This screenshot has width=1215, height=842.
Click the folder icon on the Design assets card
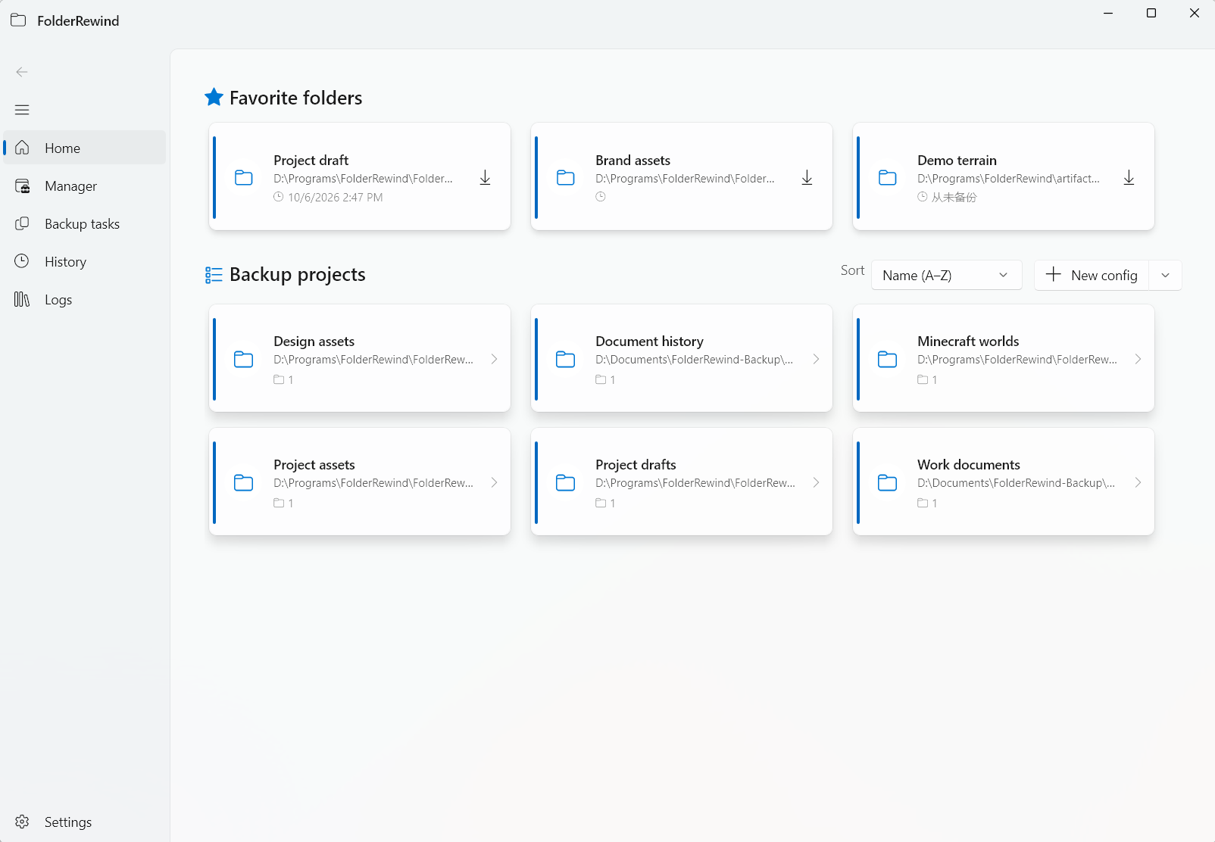pyautogui.click(x=244, y=359)
